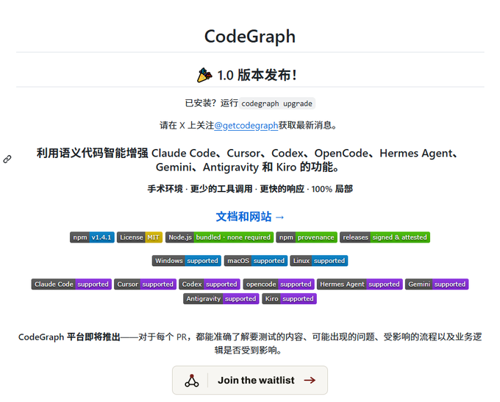Click the CodeGraph main title
Viewport: 500px width, 402px height.
250,36
